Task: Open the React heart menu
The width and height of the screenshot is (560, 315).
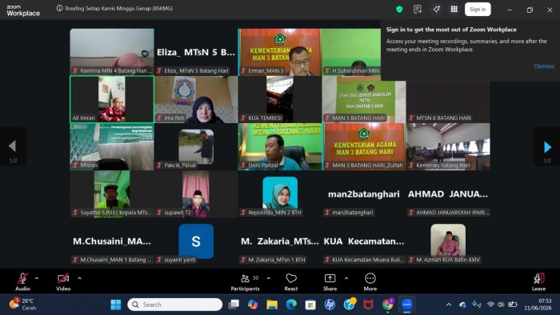Action: 291,282
